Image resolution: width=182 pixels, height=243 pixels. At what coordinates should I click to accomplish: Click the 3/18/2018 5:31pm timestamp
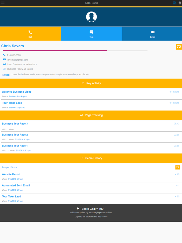click(15, 179)
